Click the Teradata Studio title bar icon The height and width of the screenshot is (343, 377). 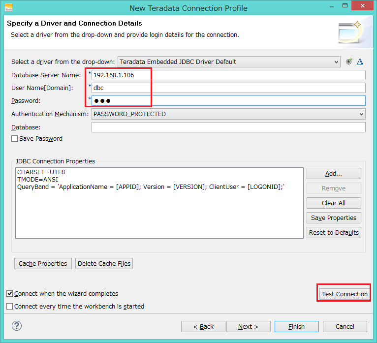9,7
